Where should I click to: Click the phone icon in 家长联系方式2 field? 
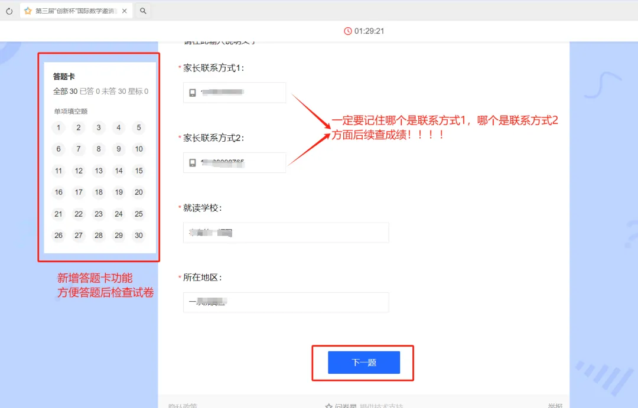pyautogui.click(x=191, y=162)
